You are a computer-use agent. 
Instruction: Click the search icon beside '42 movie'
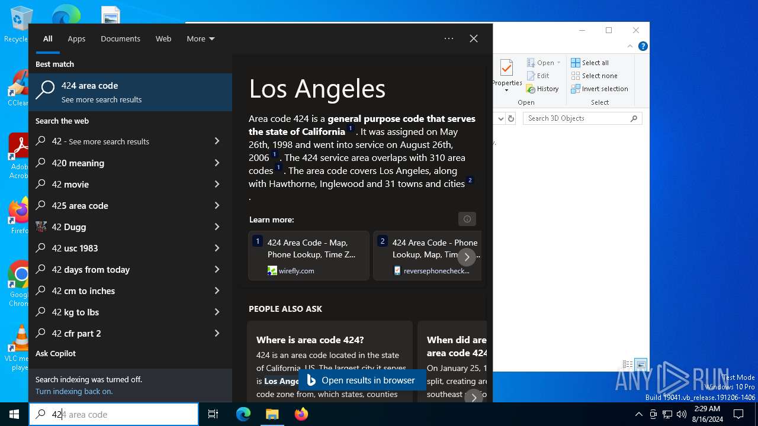coord(41,184)
